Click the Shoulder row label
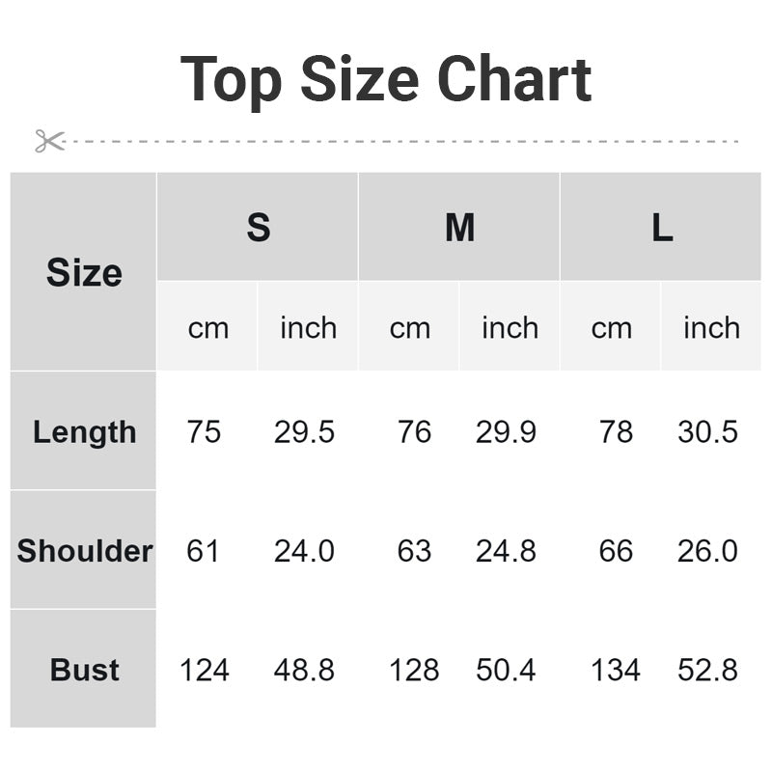772x772 pixels. [83, 550]
